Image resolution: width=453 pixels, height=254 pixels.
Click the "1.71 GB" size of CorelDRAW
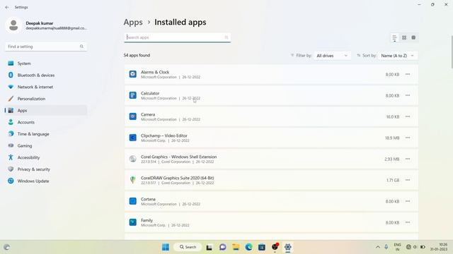393,181
